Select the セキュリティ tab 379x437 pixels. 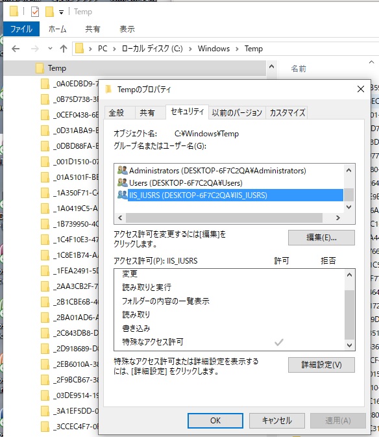tap(187, 112)
